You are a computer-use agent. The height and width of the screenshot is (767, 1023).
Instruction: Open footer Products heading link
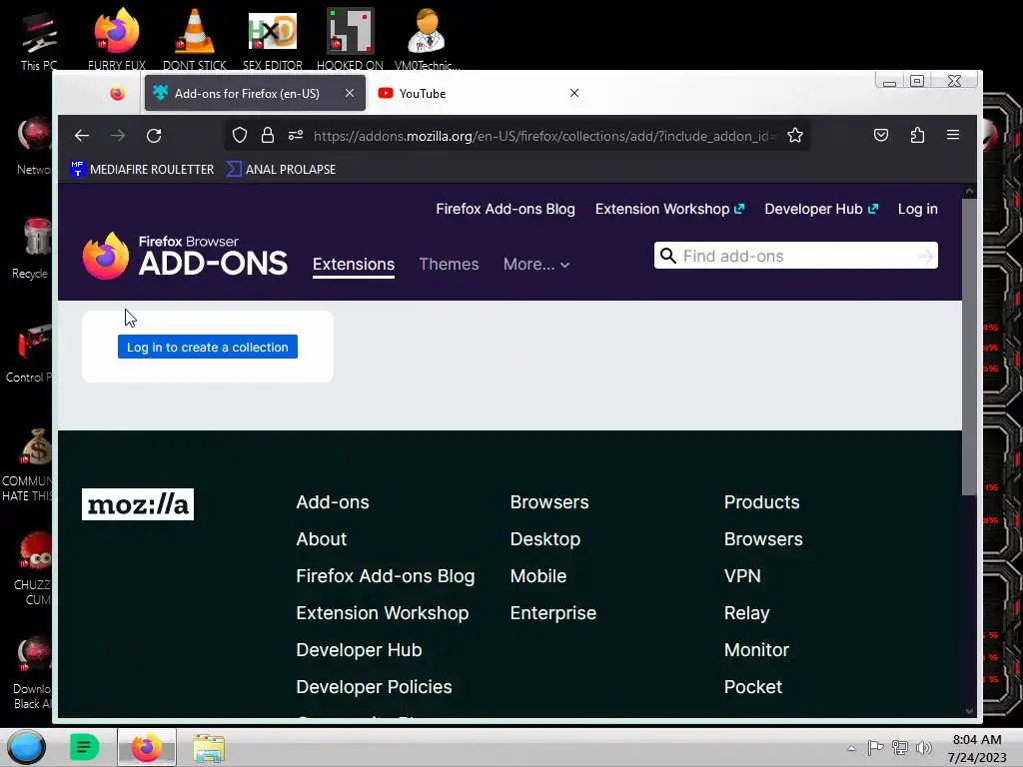761,502
